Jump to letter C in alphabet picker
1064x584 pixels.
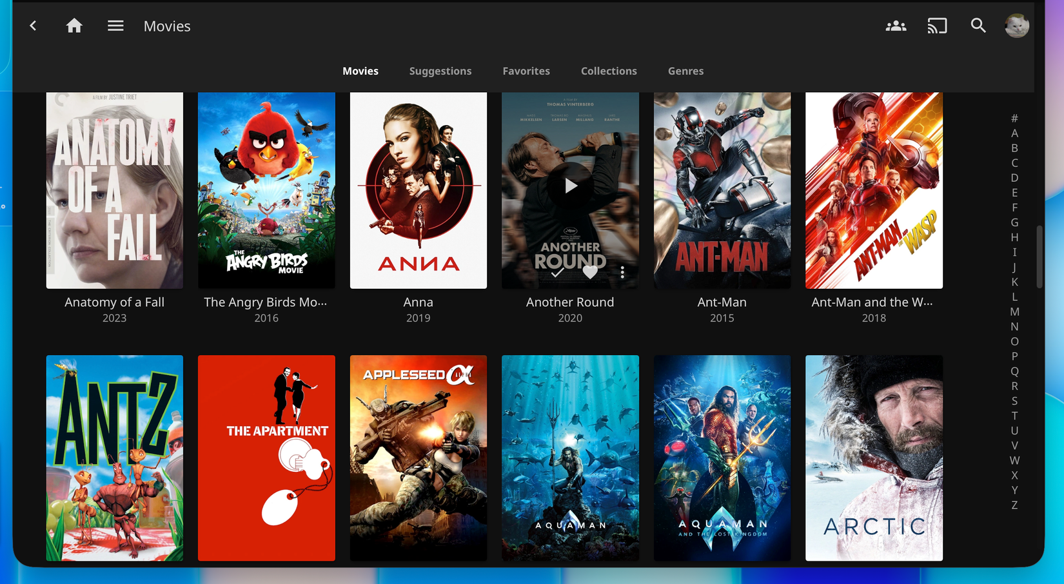click(1014, 162)
